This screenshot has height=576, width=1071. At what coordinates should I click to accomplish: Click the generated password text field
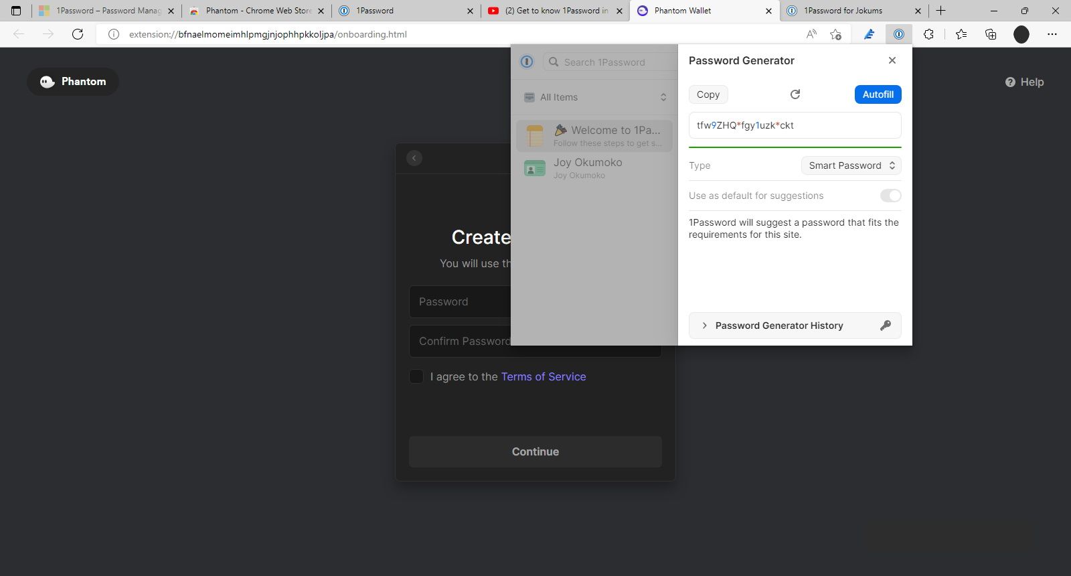795,125
